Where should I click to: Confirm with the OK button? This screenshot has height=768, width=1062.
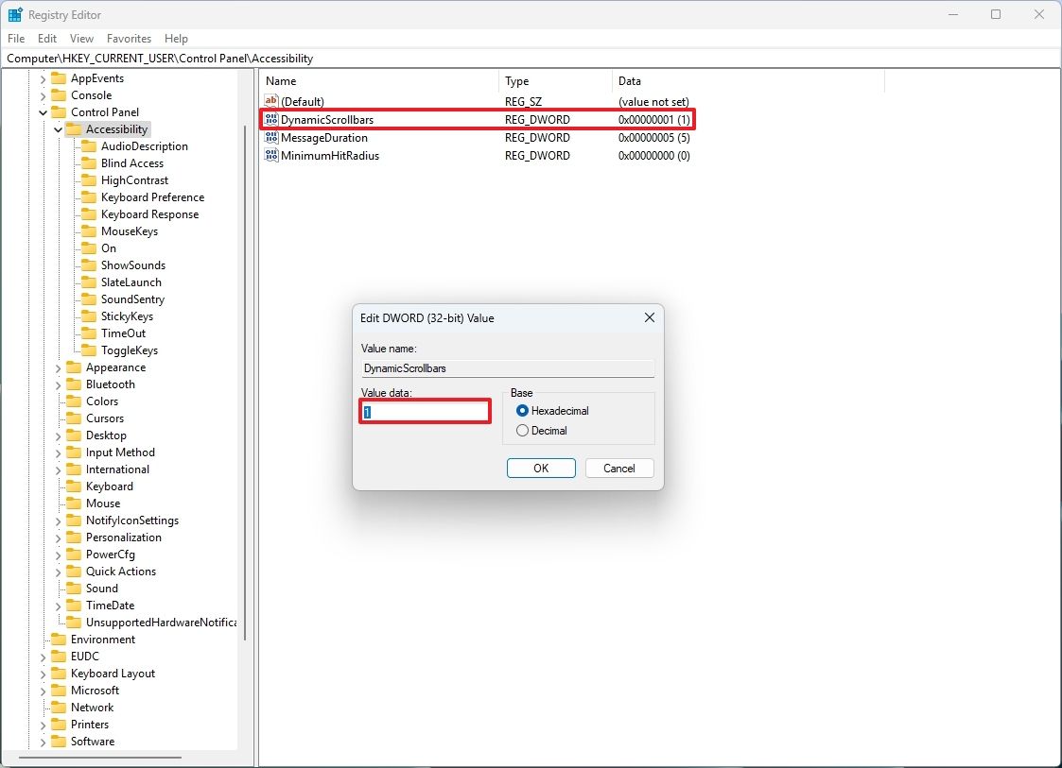click(541, 468)
